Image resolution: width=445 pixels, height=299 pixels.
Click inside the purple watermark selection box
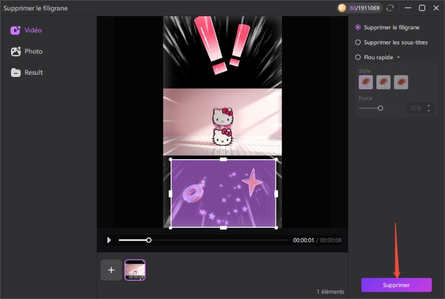click(x=224, y=193)
